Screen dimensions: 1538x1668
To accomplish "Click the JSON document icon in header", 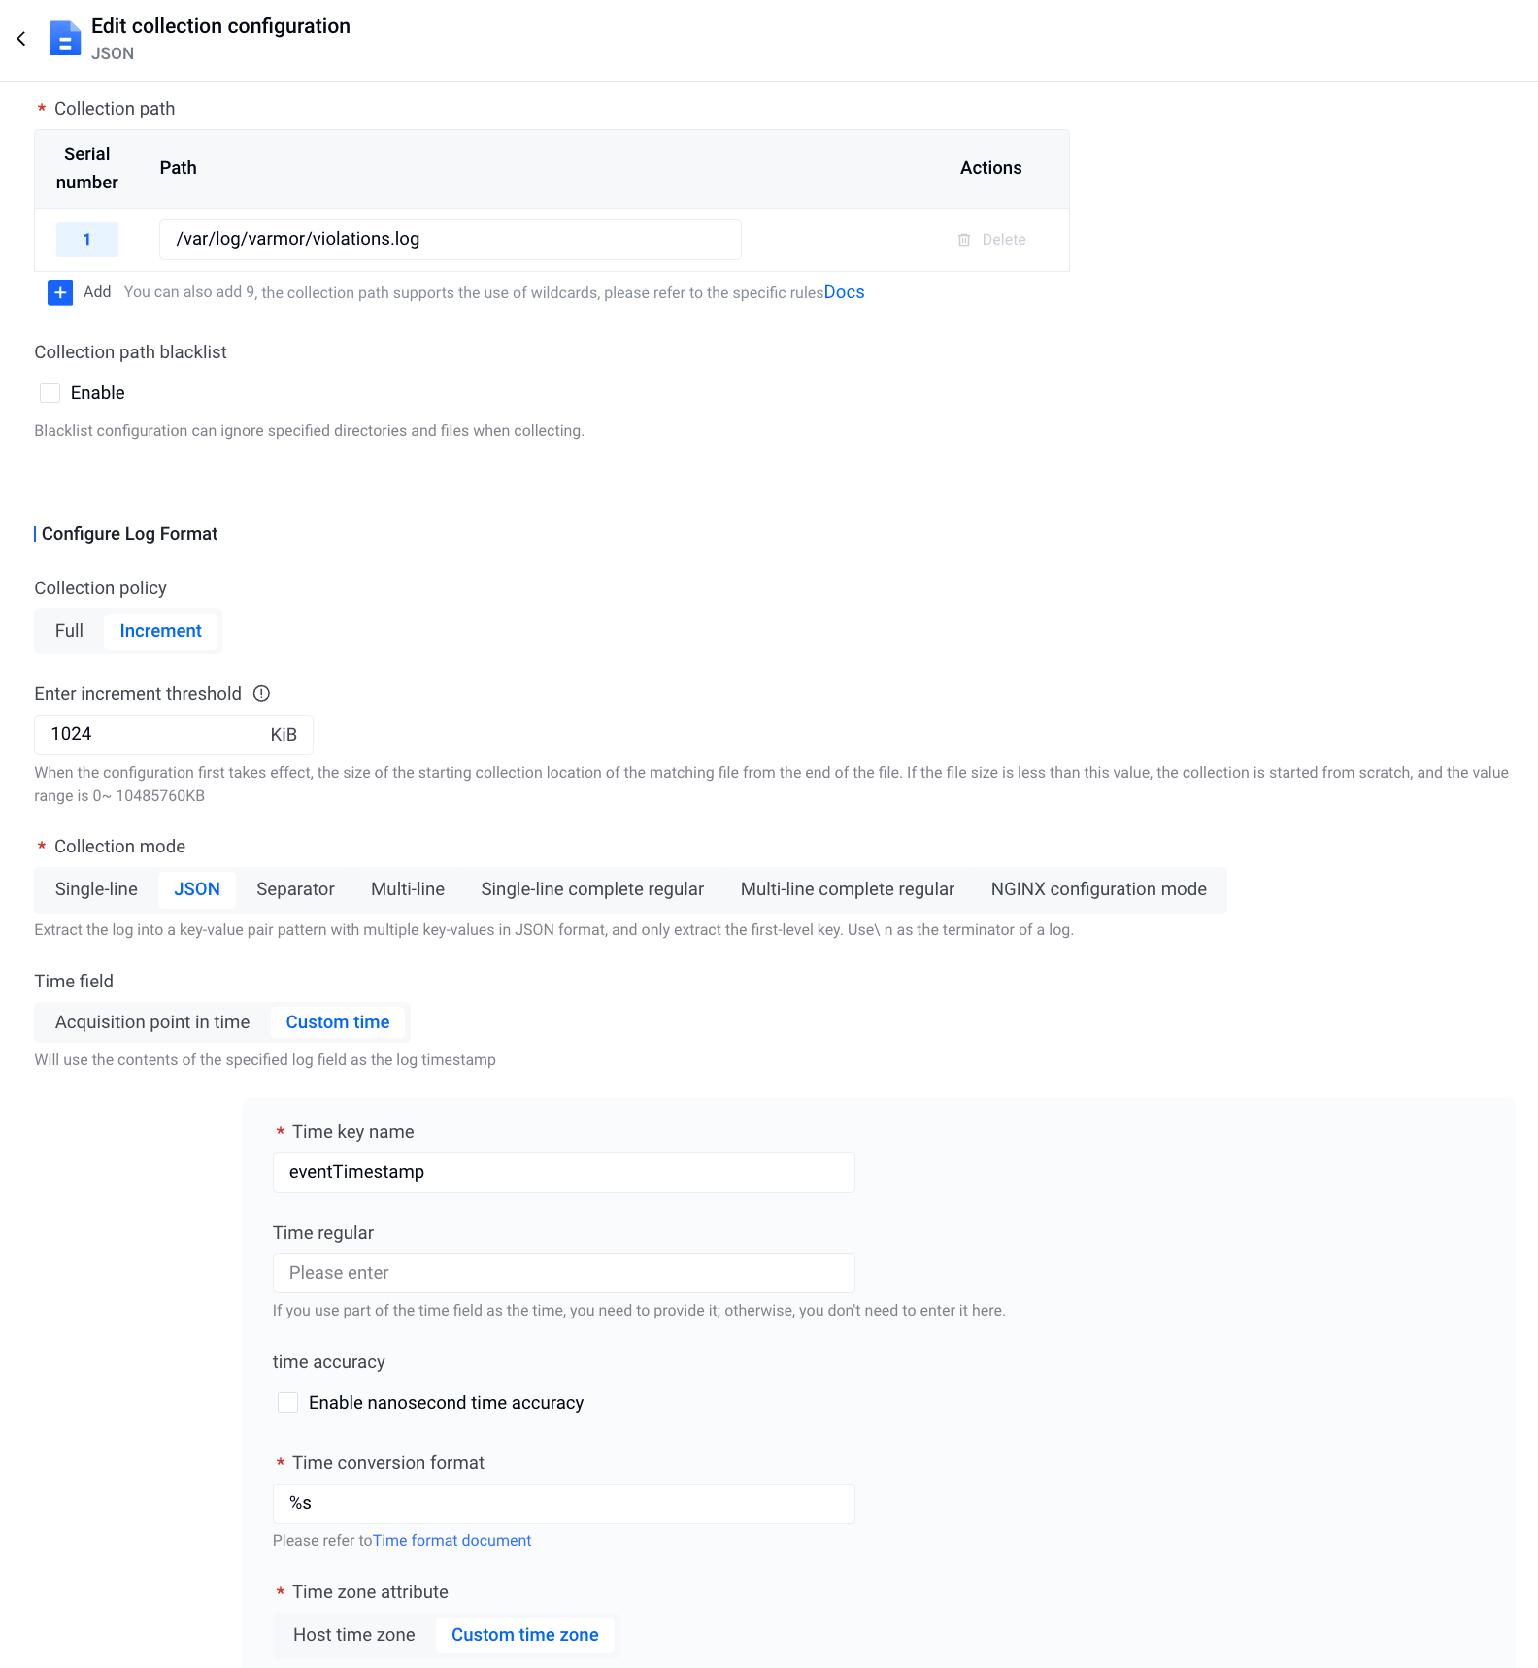I will 65,39.
